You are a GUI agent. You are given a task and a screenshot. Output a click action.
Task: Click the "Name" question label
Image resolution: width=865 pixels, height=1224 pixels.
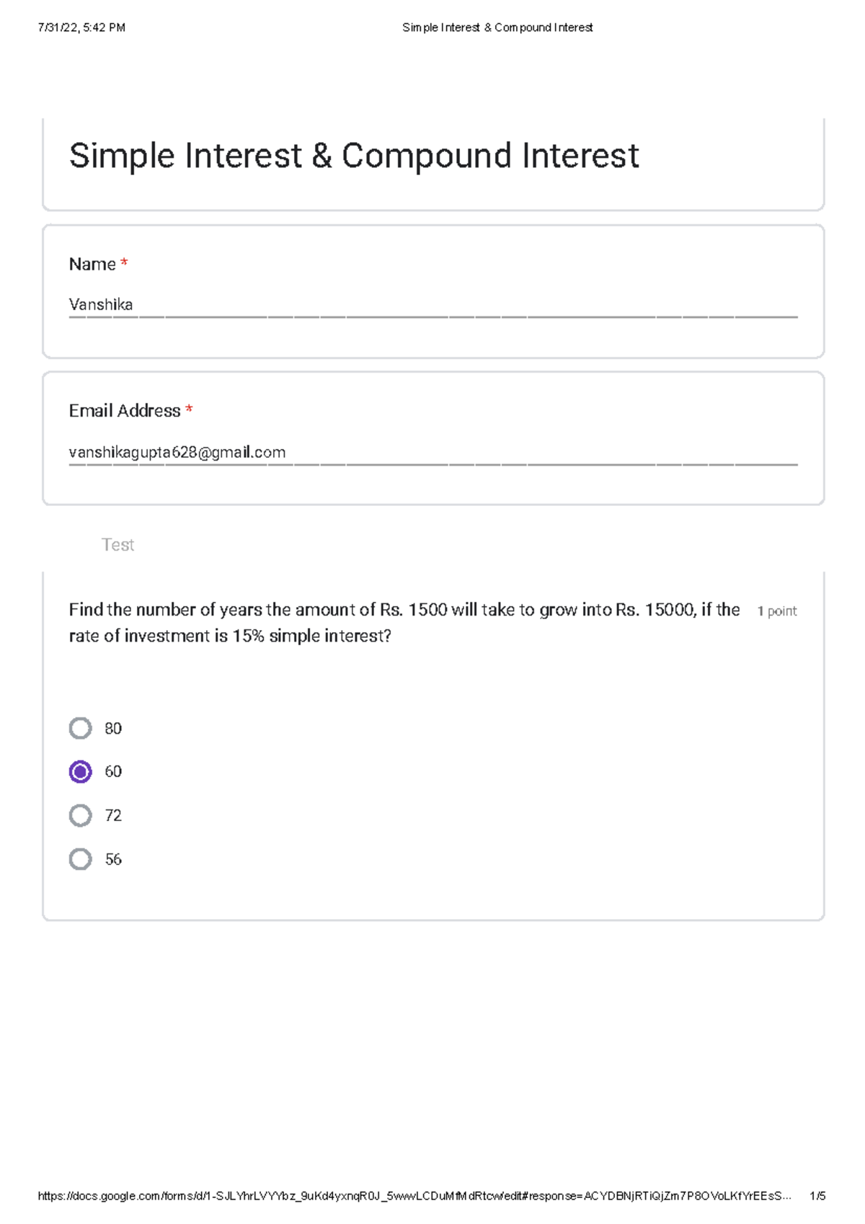[x=92, y=265]
